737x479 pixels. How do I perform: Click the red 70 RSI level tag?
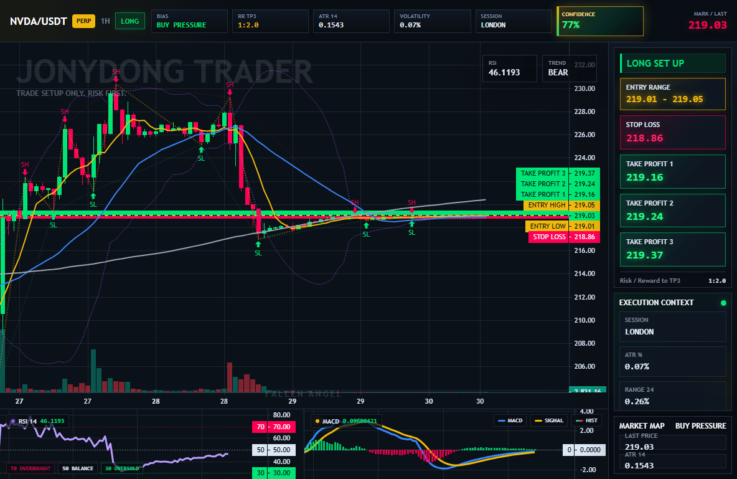pos(274,427)
